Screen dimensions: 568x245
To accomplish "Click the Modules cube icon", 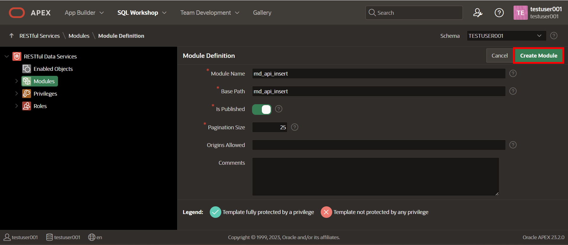I will [x=27, y=81].
